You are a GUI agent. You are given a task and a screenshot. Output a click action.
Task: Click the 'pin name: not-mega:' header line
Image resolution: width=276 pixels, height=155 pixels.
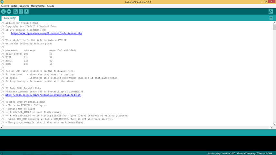tap(39, 51)
